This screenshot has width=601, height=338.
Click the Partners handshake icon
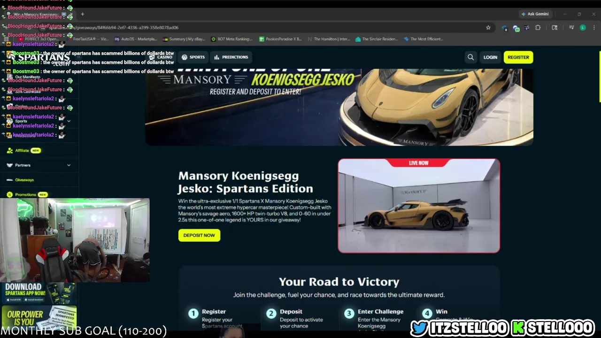(x=9, y=165)
